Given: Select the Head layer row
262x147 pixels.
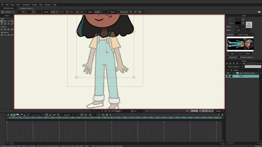Looking at the screenshot, I should (x=242, y=76).
